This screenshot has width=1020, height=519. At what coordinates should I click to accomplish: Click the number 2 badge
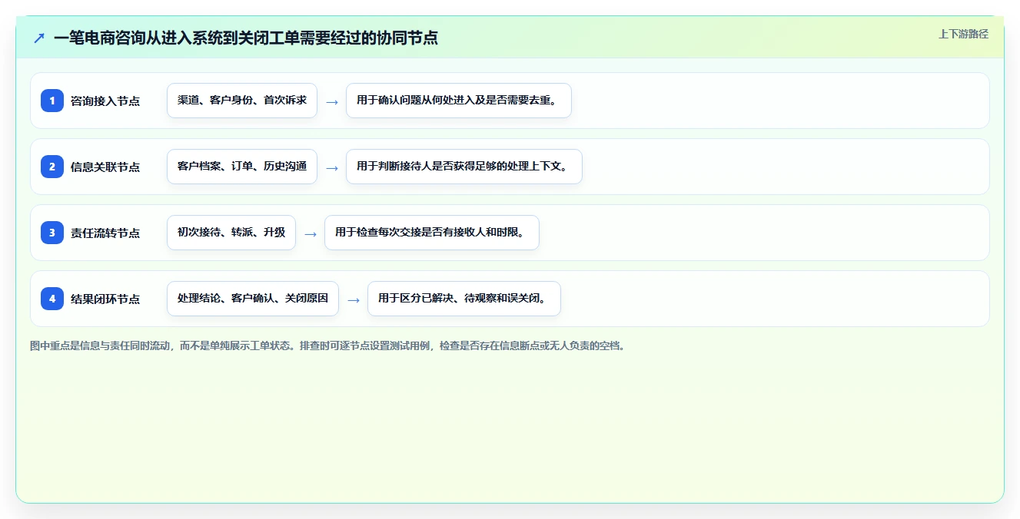(x=52, y=167)
